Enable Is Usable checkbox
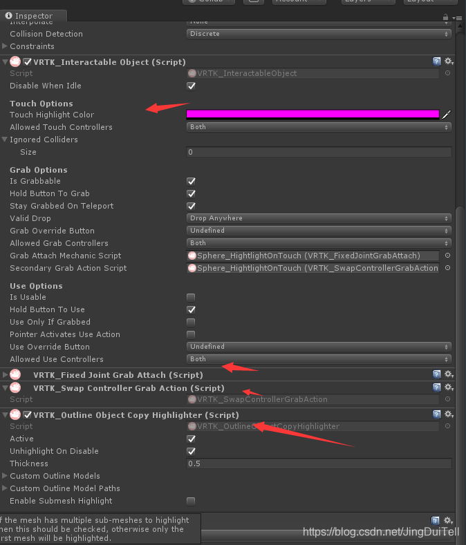Screen dimensions: 466x545 point(191,297)
